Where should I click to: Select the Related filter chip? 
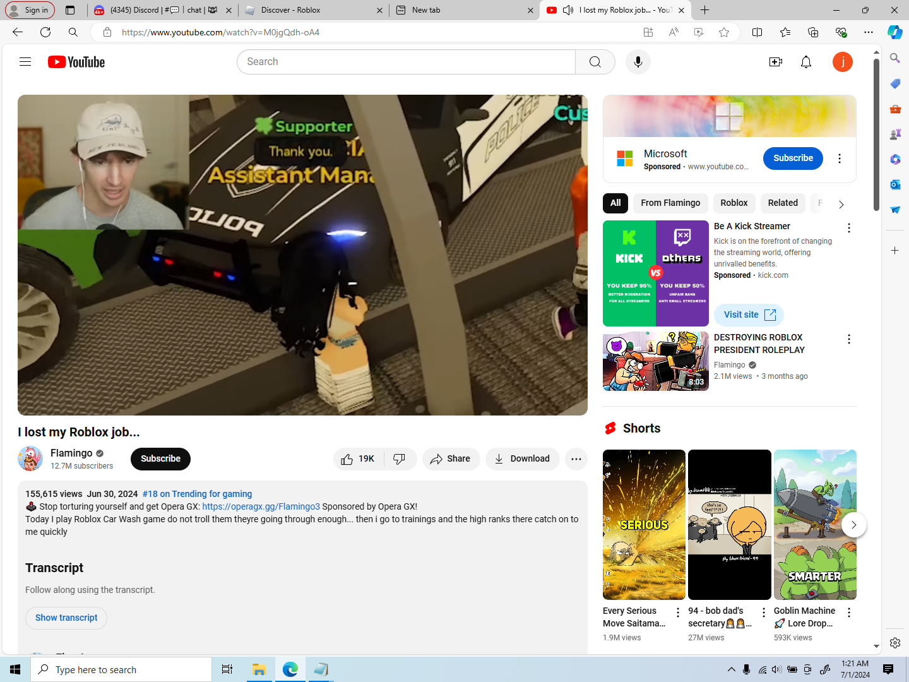[783, 203]
